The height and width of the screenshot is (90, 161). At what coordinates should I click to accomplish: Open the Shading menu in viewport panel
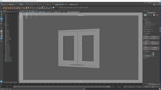click(x=23, y=10)
